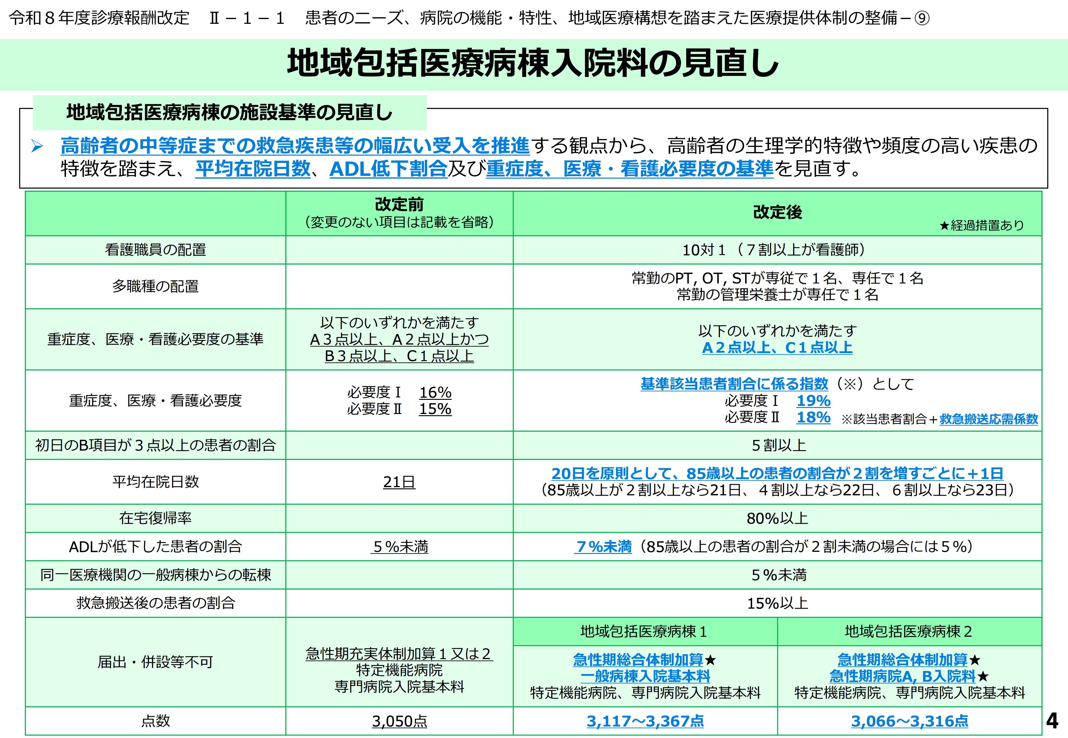
Task: Click the 3,066～3,316点 score link
Action: tap(909, 721)
